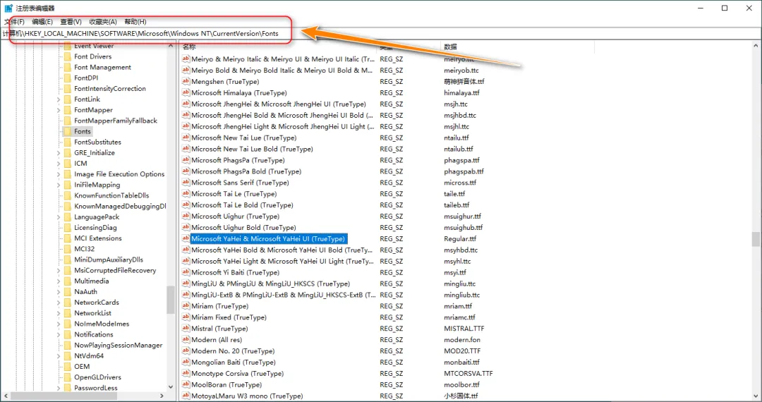Select FontMapperFamilyFallback in the tree

[x=116, y=121]
